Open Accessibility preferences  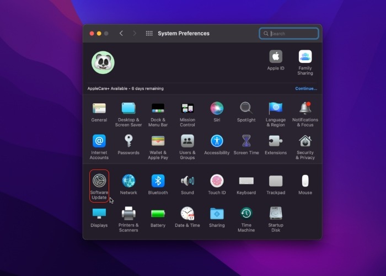pos(217,145)
